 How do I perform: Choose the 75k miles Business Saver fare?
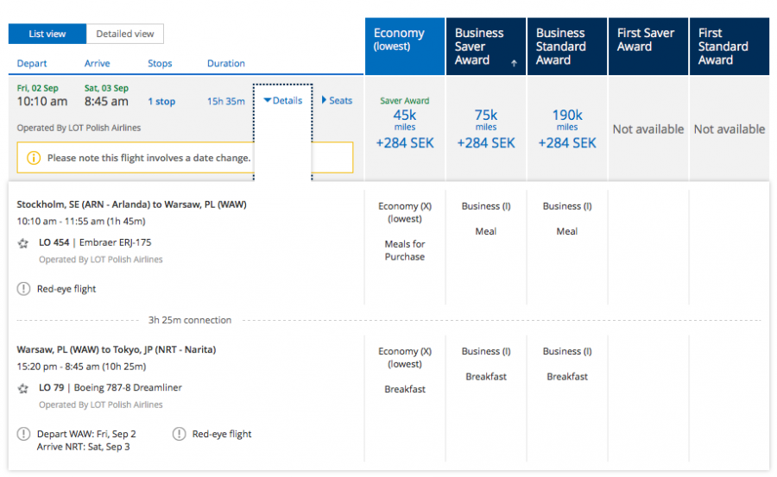coord(485,128)
